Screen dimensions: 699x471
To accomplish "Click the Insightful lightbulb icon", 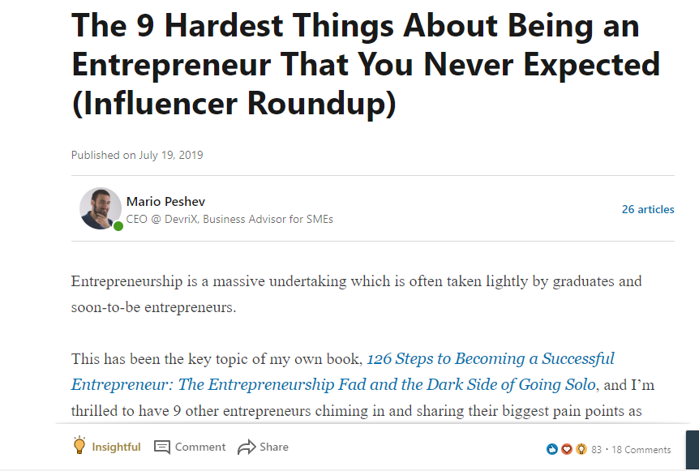I will pyautogui.click(x=79, y=445).
